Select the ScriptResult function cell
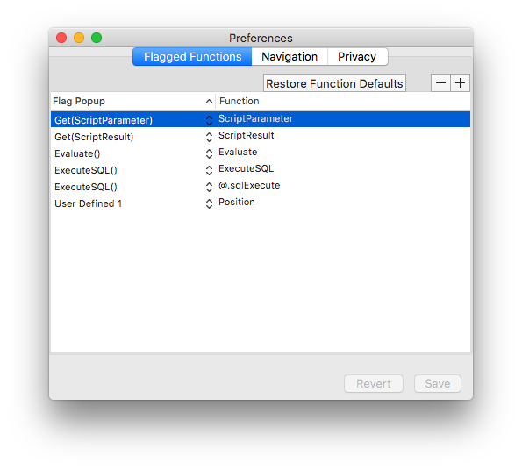522x470 pixels. 247,135
